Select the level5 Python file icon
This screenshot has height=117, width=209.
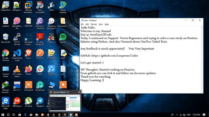coord(63,54)
